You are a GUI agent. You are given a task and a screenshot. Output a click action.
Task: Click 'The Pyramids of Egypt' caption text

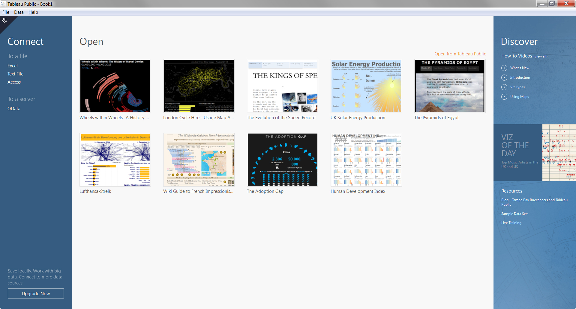[x=436, y=118]
